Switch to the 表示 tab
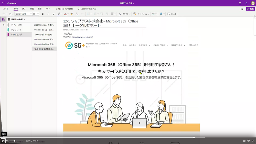Image resolution: width=256 pixels, height=144 pixels. pyautogui.click(x=39, y=9)
